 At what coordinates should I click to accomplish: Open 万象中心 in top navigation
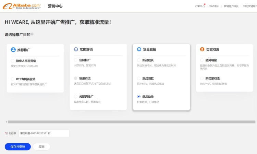[x=199, y=6]
